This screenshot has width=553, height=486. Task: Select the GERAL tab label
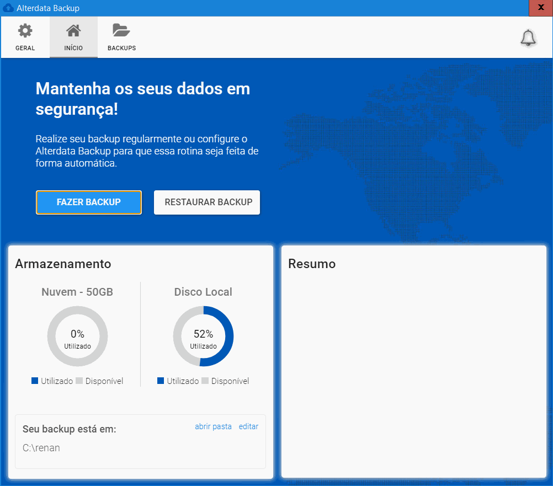[25, 48]
